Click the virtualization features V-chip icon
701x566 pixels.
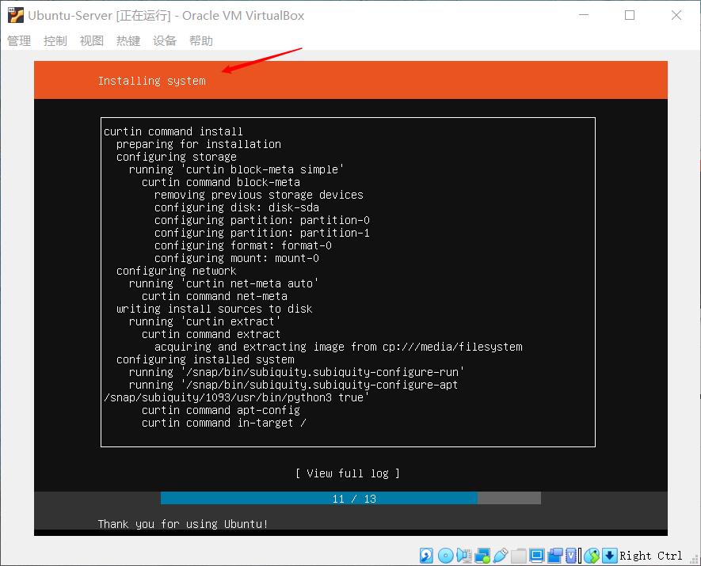[571, 555]
